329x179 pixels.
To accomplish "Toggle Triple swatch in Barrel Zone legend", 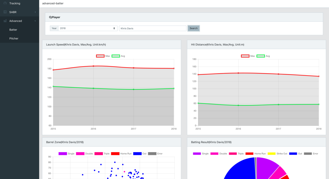I will pyautogui.click(x=99, y=153).
